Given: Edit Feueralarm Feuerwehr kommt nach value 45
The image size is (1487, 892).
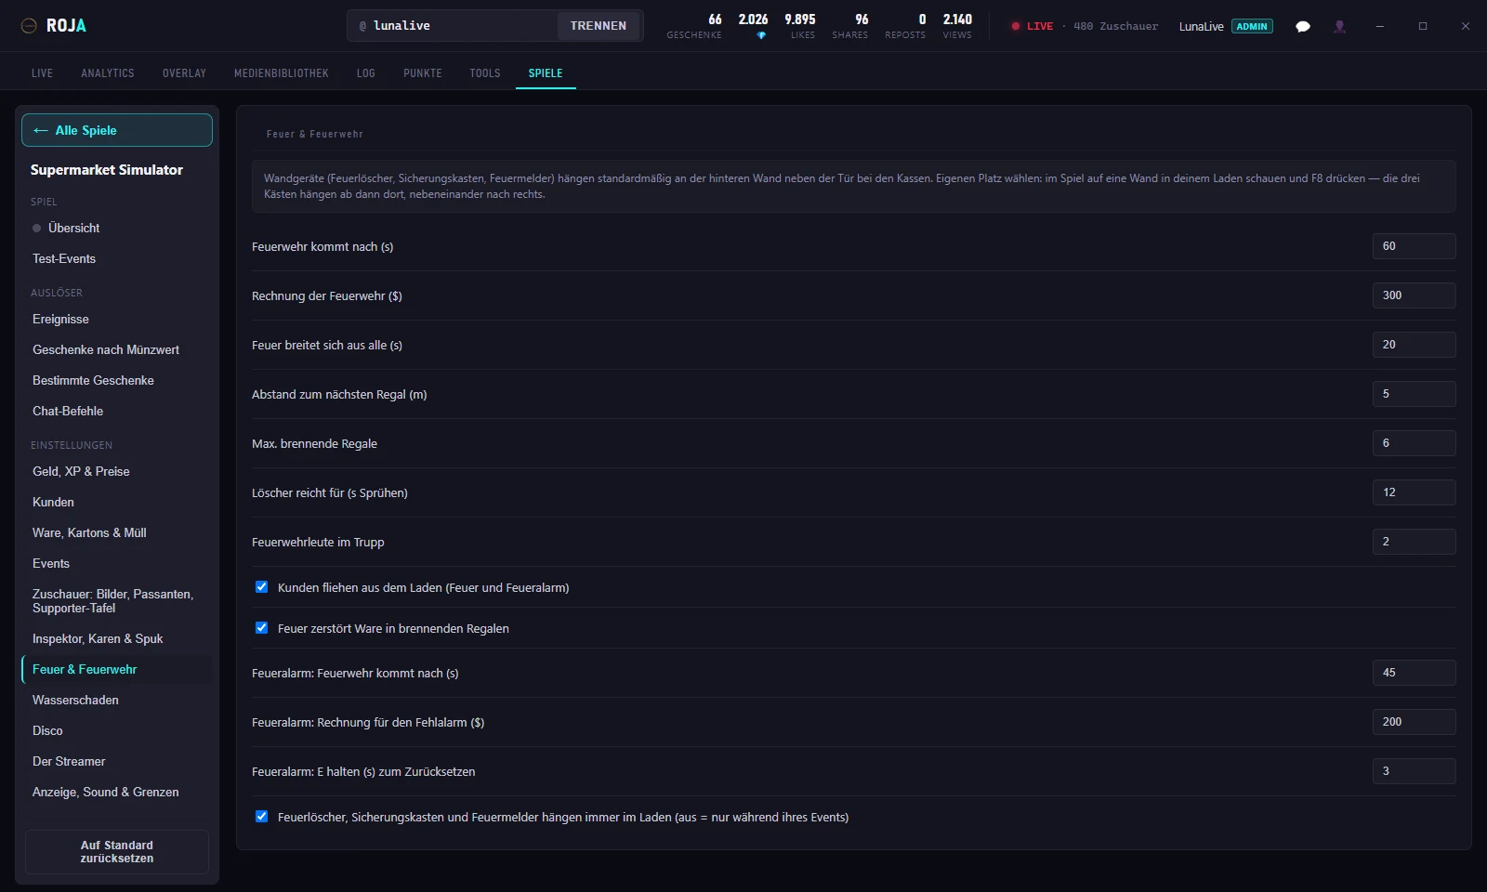Looking at the screenshot, I should [x=1414, y=673].
